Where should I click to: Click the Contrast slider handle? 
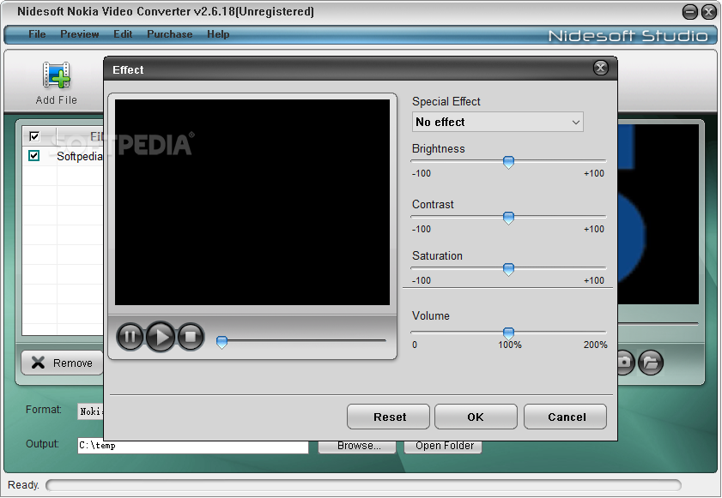click(508, 218)
